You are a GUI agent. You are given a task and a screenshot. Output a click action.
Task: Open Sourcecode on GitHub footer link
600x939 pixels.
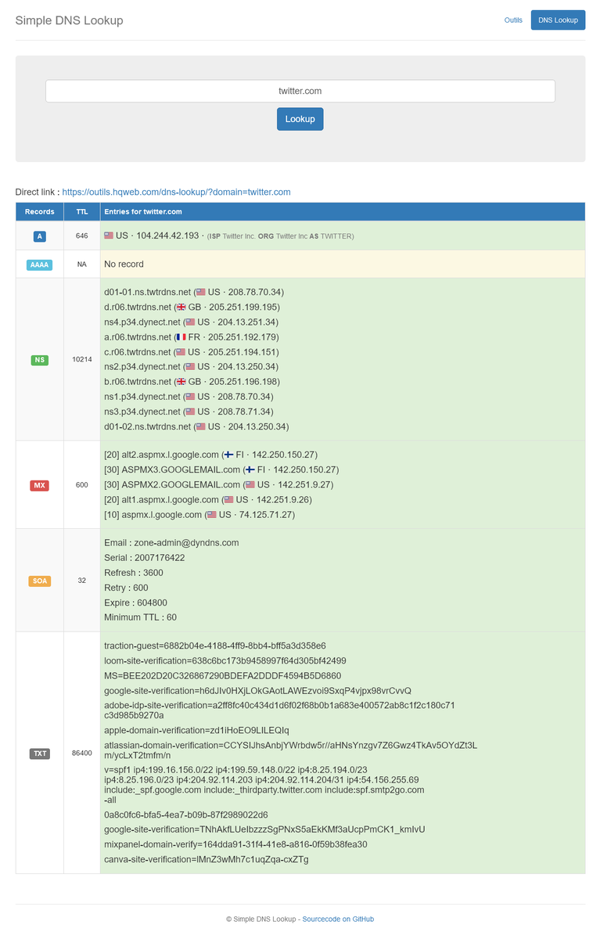coord(338,919)
